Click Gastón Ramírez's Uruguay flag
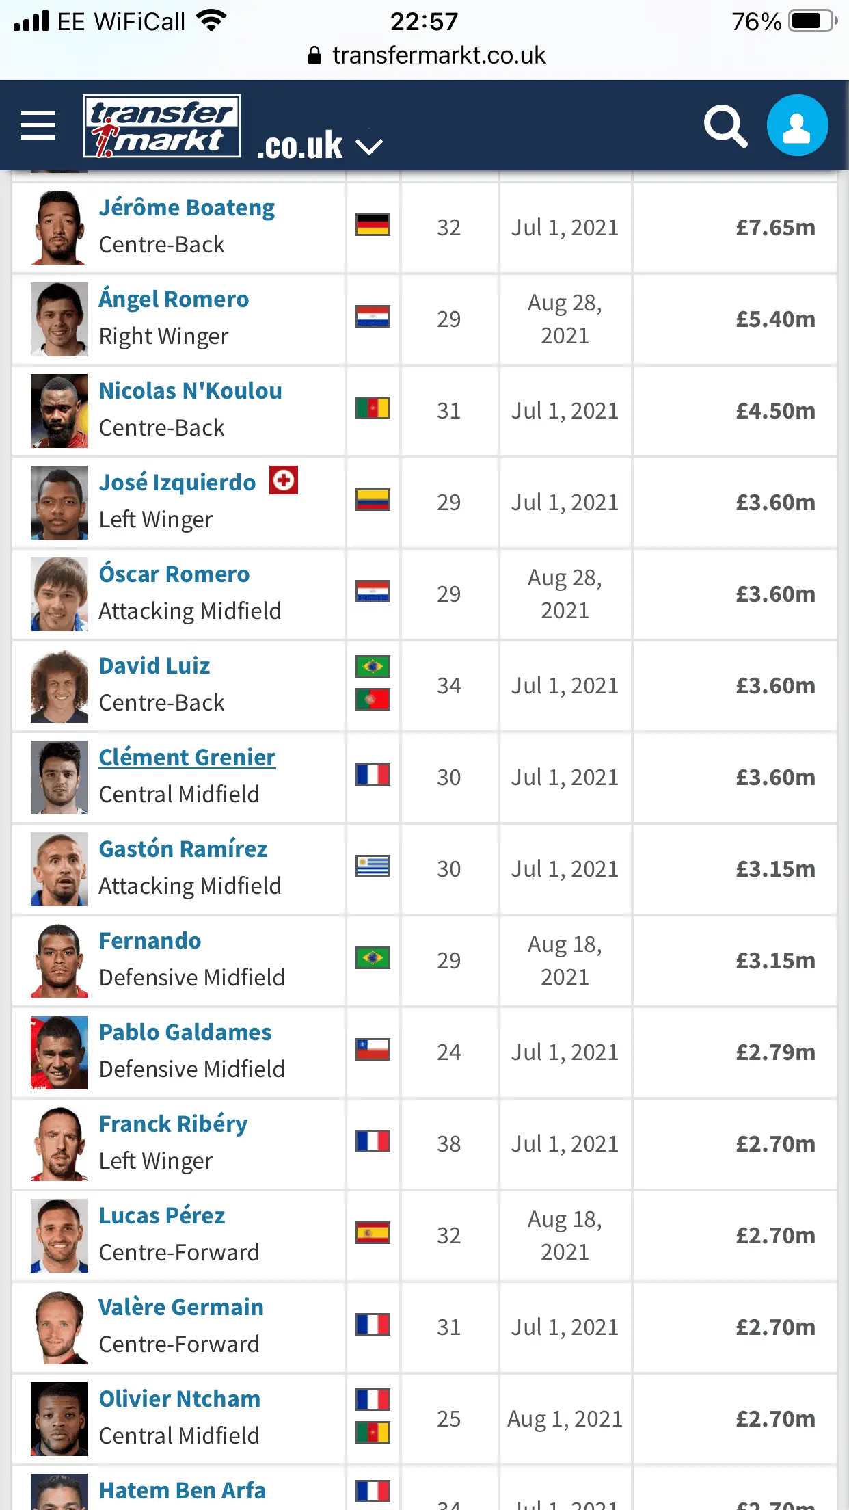 pyautogui.click(x=373, y=866)
